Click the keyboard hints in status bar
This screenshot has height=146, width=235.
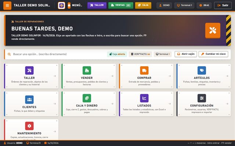210,143
